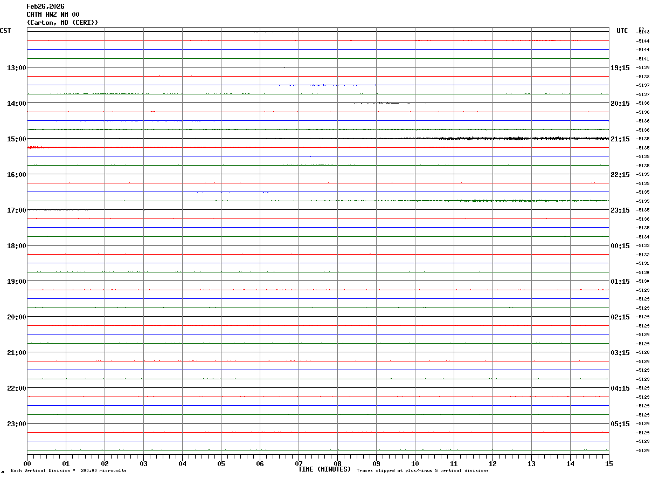Select the 20:00 CST time label
Viewport: 652px width, 478px height.
click(17, 317)
